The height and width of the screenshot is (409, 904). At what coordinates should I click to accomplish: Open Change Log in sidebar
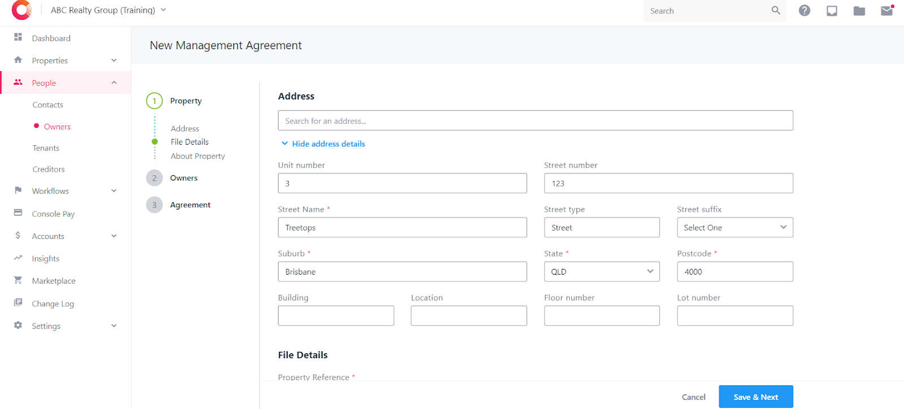pos(53,304)
